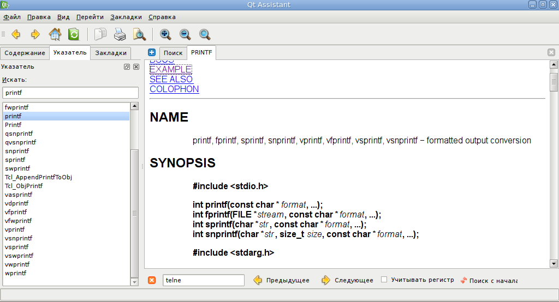Select vfprintf in the index list

pyautogui.click(x=66, y=212)
